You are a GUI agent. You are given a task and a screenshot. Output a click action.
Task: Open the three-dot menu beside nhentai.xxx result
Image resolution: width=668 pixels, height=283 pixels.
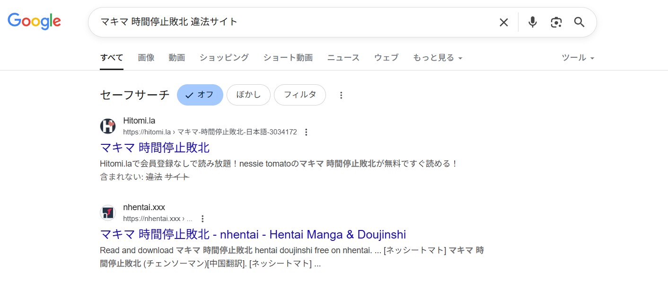(x=202, y=219)
